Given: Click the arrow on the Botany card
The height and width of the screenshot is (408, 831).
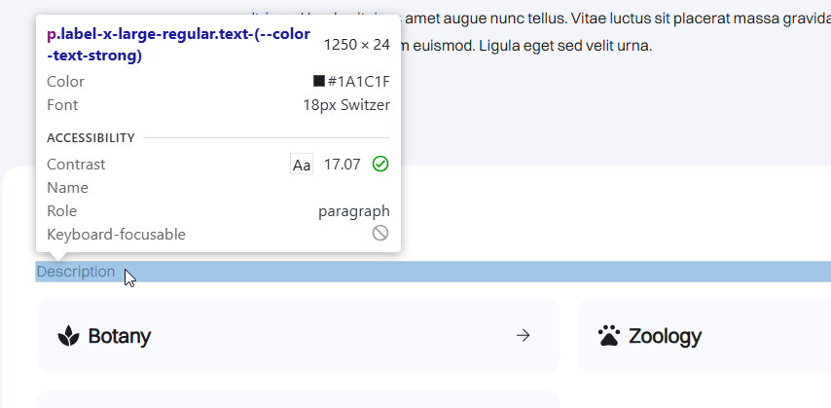Looking at the screenshot, I should (524, 336).
